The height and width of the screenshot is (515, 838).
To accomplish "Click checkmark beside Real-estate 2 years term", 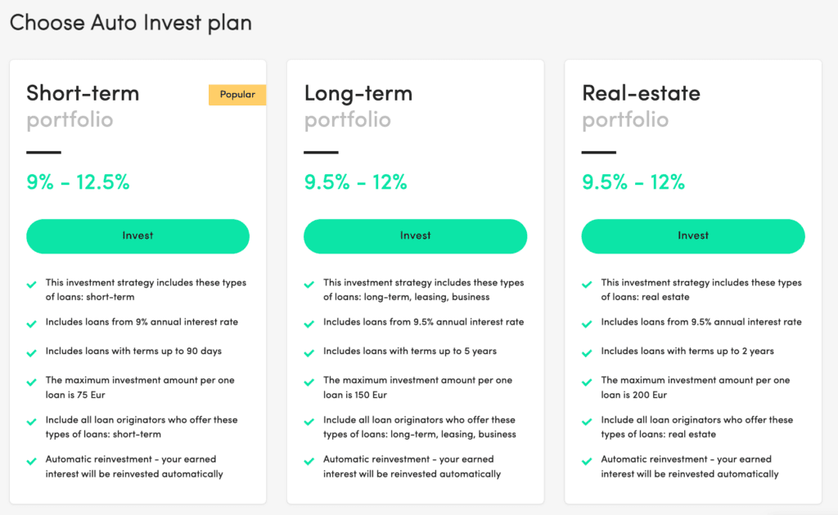I will coord(588,353).
